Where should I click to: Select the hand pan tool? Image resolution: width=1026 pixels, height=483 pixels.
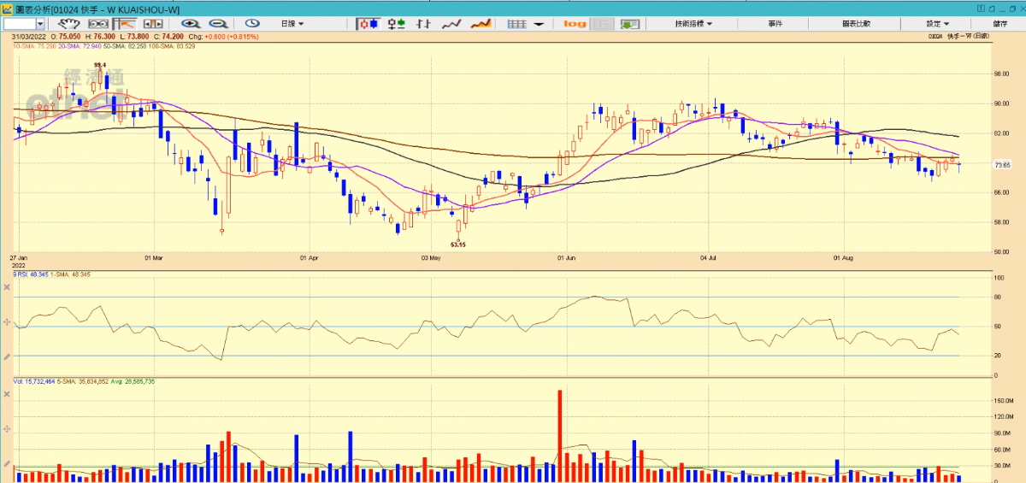coord(69,23)
